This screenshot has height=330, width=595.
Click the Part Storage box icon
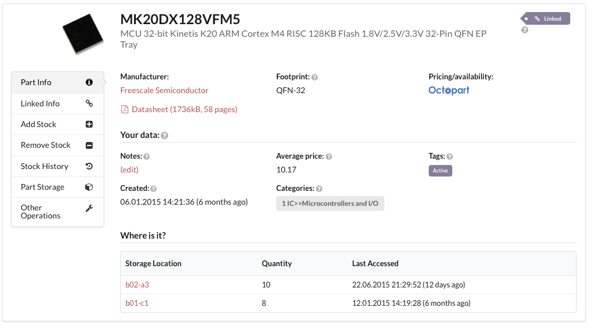pos(89,187)
